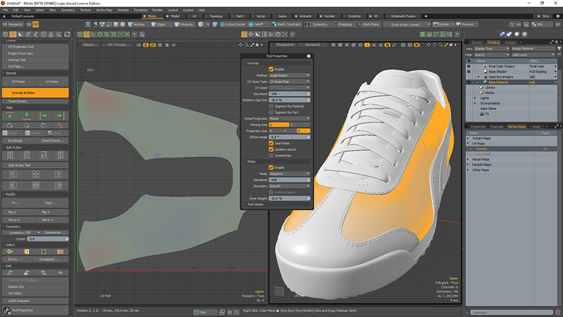563x317 pixels.
Task: Click the Delete UVs button
Action: coord(35,287)
